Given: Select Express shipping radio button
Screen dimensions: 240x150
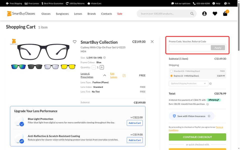Looking at the screenshot, I should tap(171, 76).
